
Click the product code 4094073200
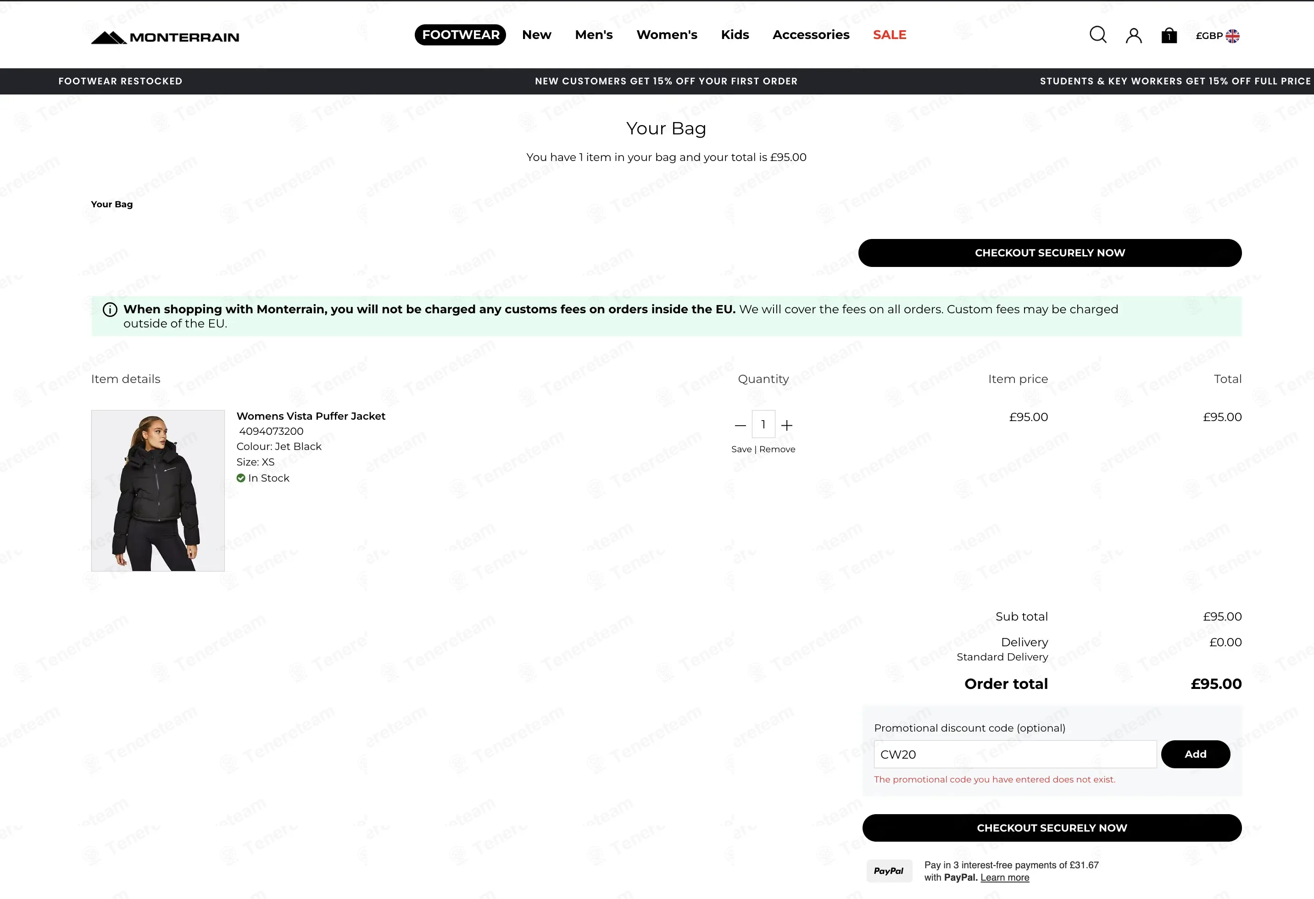(x=272, y=432)
